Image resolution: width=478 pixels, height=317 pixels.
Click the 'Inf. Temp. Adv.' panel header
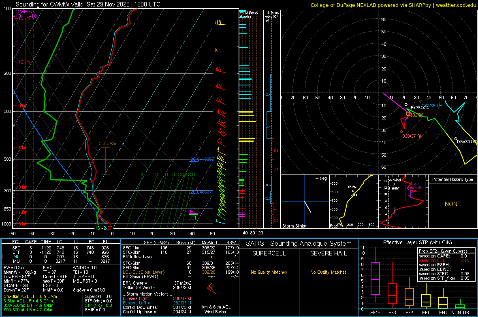coord(271,17)
